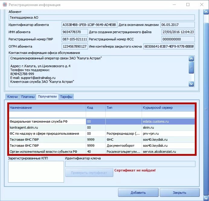Image resolution: width=209 pixels, height=201 pixels.
Task: Click the contact info scrollbar thumb
Action: pos(191,67)
